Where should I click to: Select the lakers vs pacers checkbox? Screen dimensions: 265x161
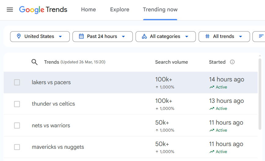tap(17, 82)
